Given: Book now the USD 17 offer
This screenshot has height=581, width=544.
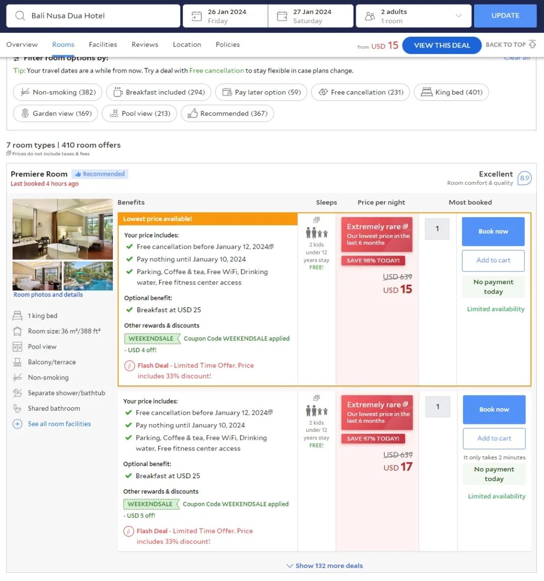Looking at the screenshot, I should (494, 410).
